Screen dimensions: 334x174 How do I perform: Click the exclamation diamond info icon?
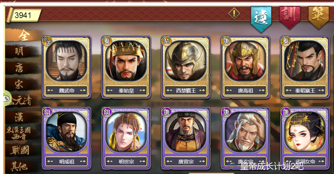(x=234, y=13)
